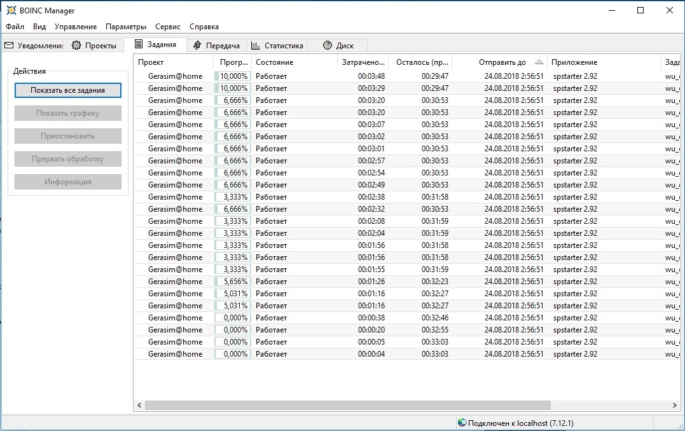Image resolution: width=685 pixels, height=431 pixels.
Task: Open the Файл menu
Action: 15,27
